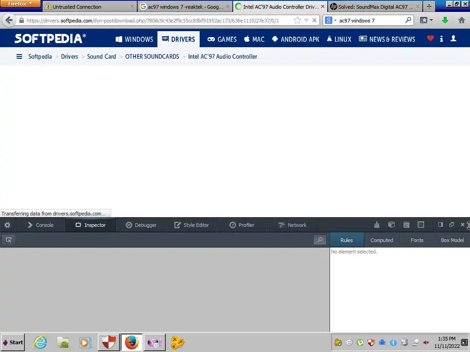Select the Fonts sidebar tab
Viewport: 470px width, 352px height.
coord(417,240)
